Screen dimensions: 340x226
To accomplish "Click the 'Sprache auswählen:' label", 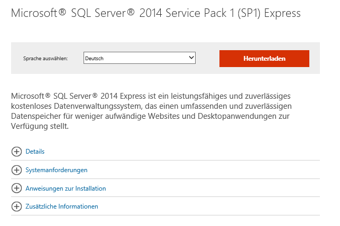I will (x=45, y=59).
